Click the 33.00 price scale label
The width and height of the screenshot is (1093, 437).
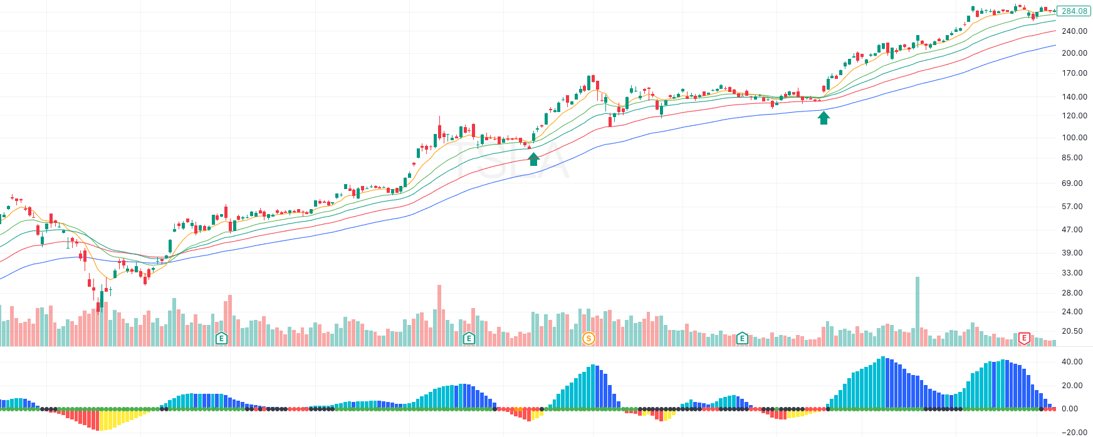[x=1072, y=273]
